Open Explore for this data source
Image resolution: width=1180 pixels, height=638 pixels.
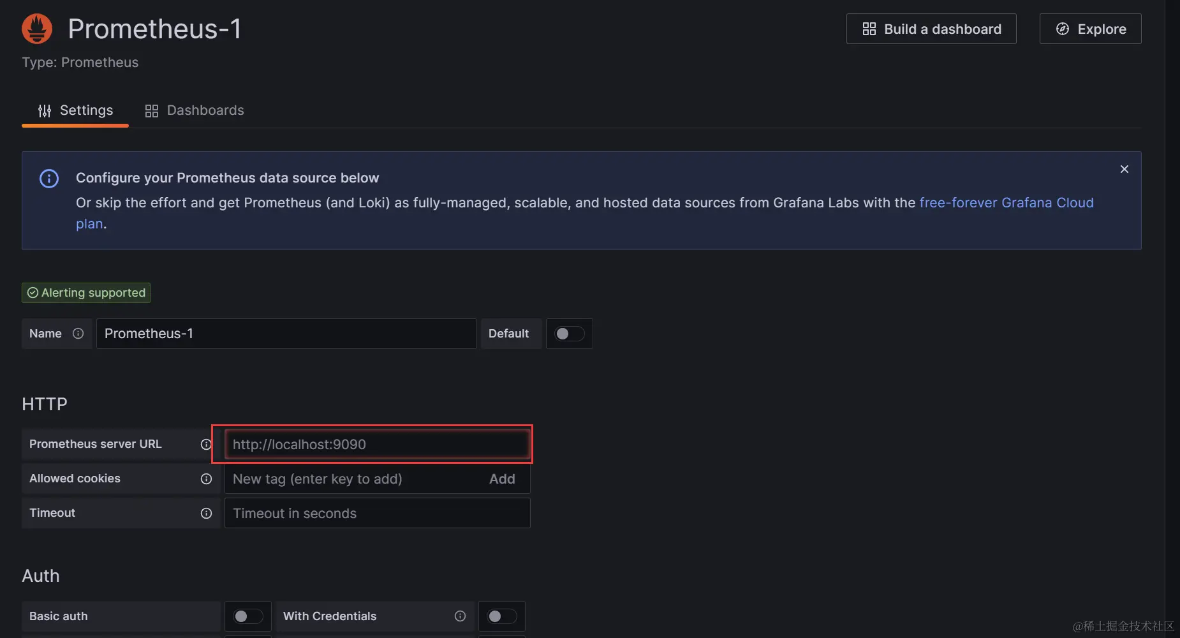click(1090, 29)
